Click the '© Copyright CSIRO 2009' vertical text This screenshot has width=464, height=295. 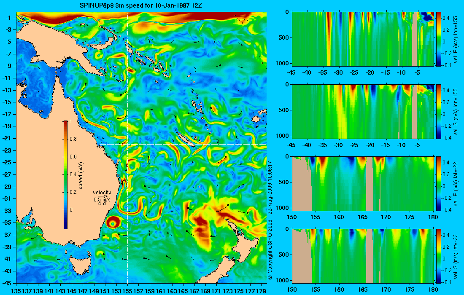click(x=270, y=250)
